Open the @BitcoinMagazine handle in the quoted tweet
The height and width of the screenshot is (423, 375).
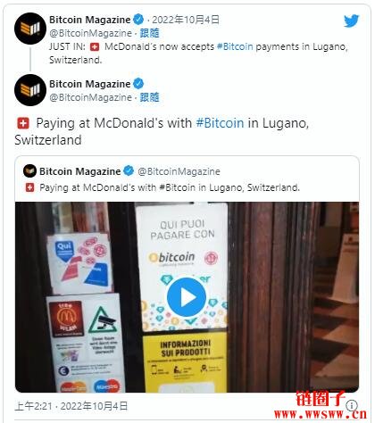[179, 171]
